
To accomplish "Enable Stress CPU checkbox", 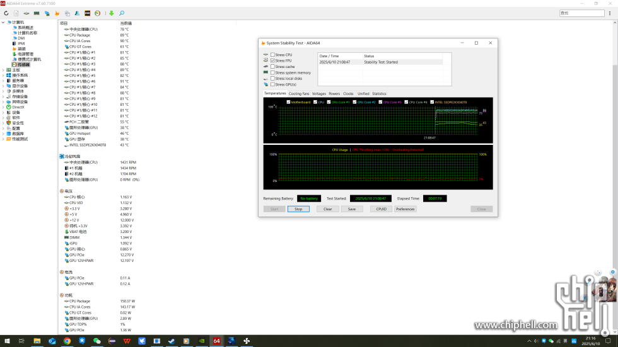I will 272,55.
